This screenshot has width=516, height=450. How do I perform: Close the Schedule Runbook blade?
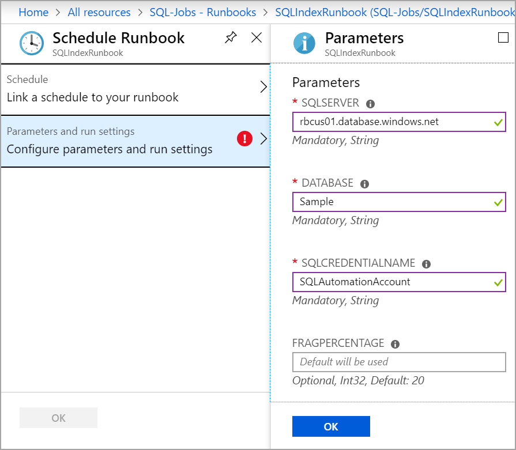(257, 38)
